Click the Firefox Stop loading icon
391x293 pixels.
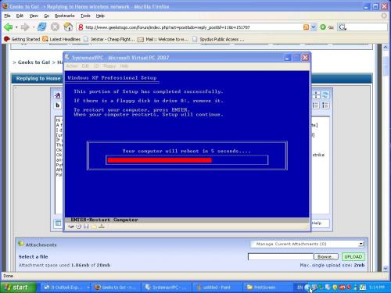(x=55, y=27)
